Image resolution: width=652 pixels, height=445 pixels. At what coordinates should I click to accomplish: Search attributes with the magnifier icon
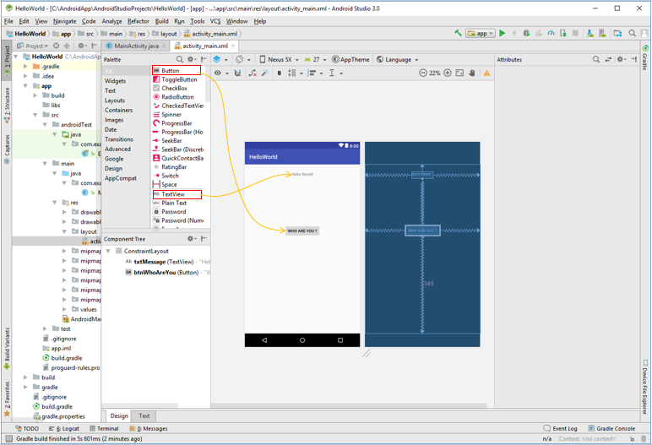[596, 59]
